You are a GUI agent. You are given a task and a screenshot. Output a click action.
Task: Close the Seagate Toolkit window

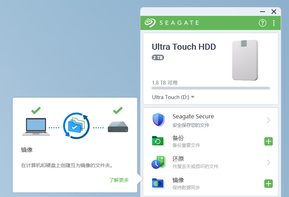(274, 12)
